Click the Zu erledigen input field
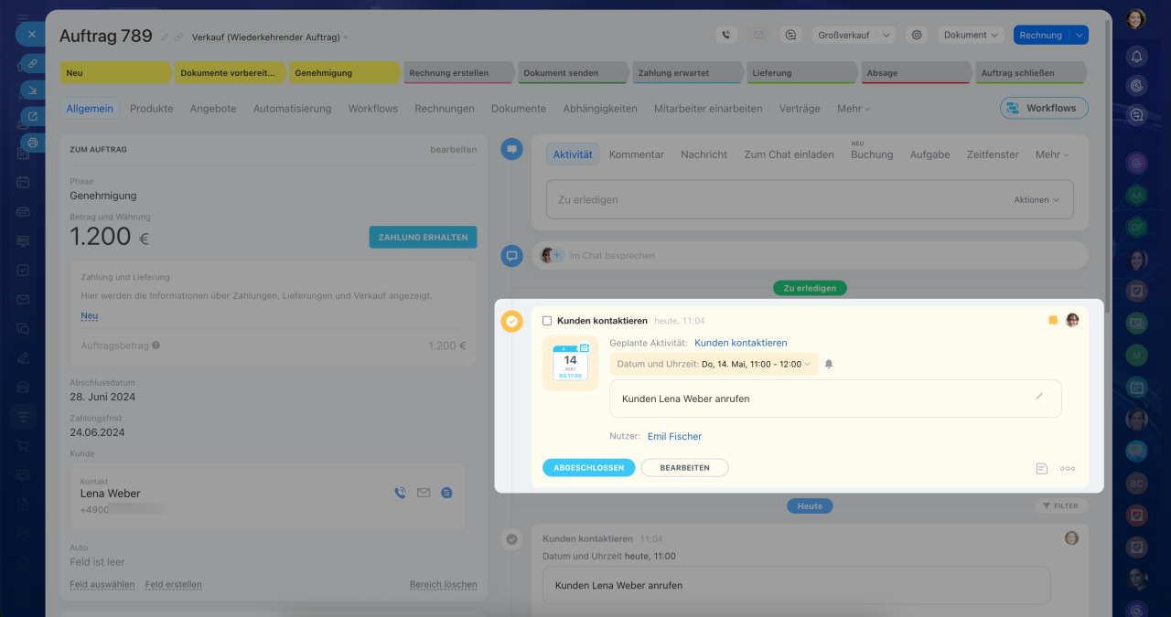 tap(810, 199)
